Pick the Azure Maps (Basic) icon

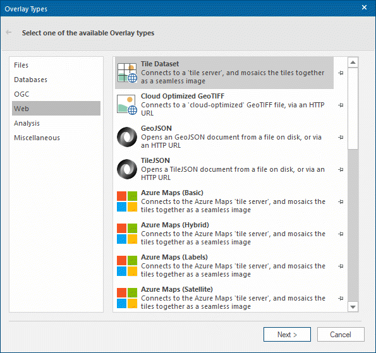tap(127, 201)
